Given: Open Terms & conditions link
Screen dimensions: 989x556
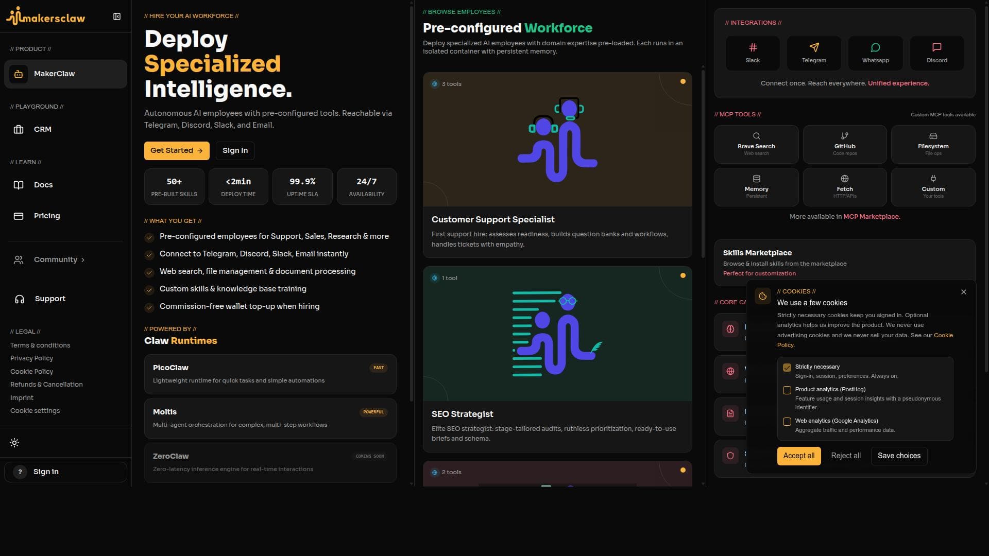Looking at the screenshot, I should 40,345.
